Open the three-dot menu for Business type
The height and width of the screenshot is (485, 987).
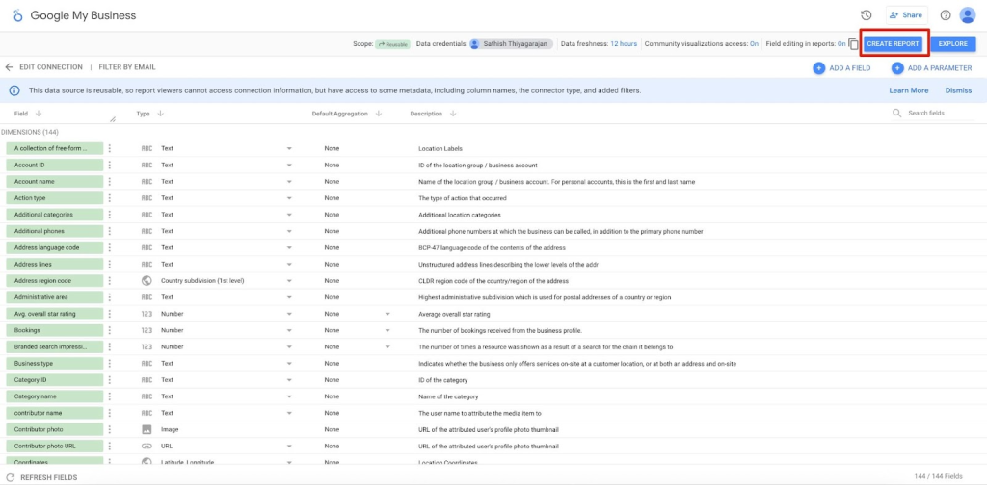(x=110, y=363)
